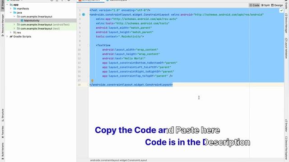Click the res folder icon
Image resolution: width=289 pixels, height=162 pixels.
(x=15, y=32)
